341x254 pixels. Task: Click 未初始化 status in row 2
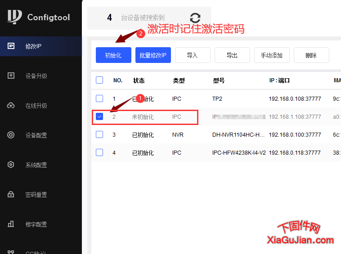click(143, 117)
